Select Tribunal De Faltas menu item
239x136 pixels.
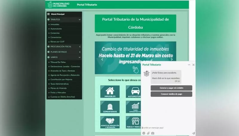(x=58, y=62)
